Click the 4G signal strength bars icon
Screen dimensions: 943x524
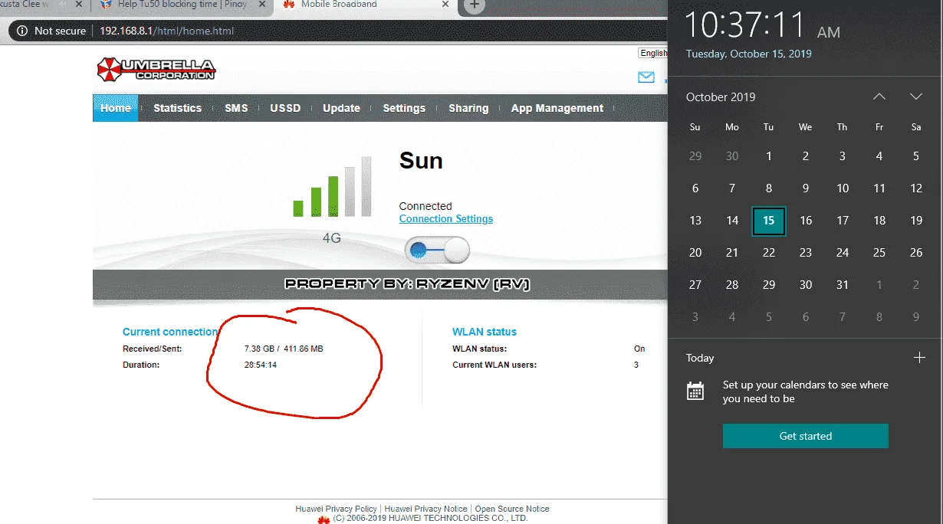332,187
